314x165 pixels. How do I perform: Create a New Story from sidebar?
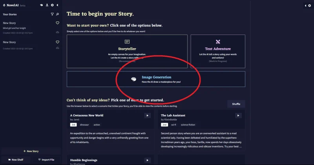point(31,151)
